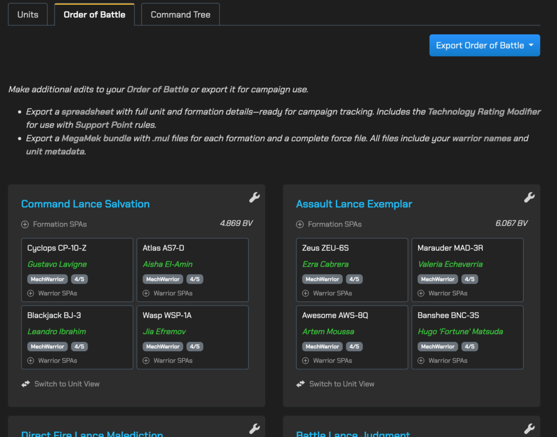Click wrench icon on Direct Fire Lance Malediction

pyautogui.click(x=254, y=429)
